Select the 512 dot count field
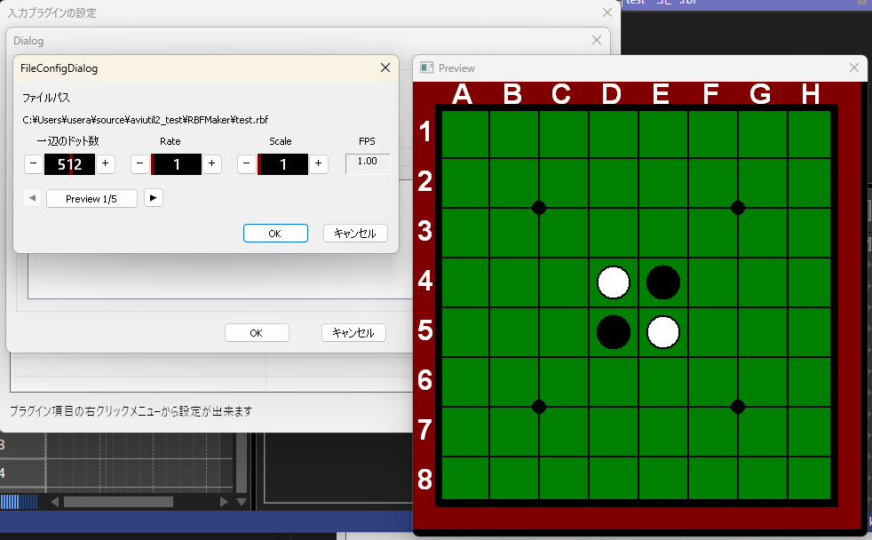Image resolution: width=872 pixels, height=540 pixels. 69,164
